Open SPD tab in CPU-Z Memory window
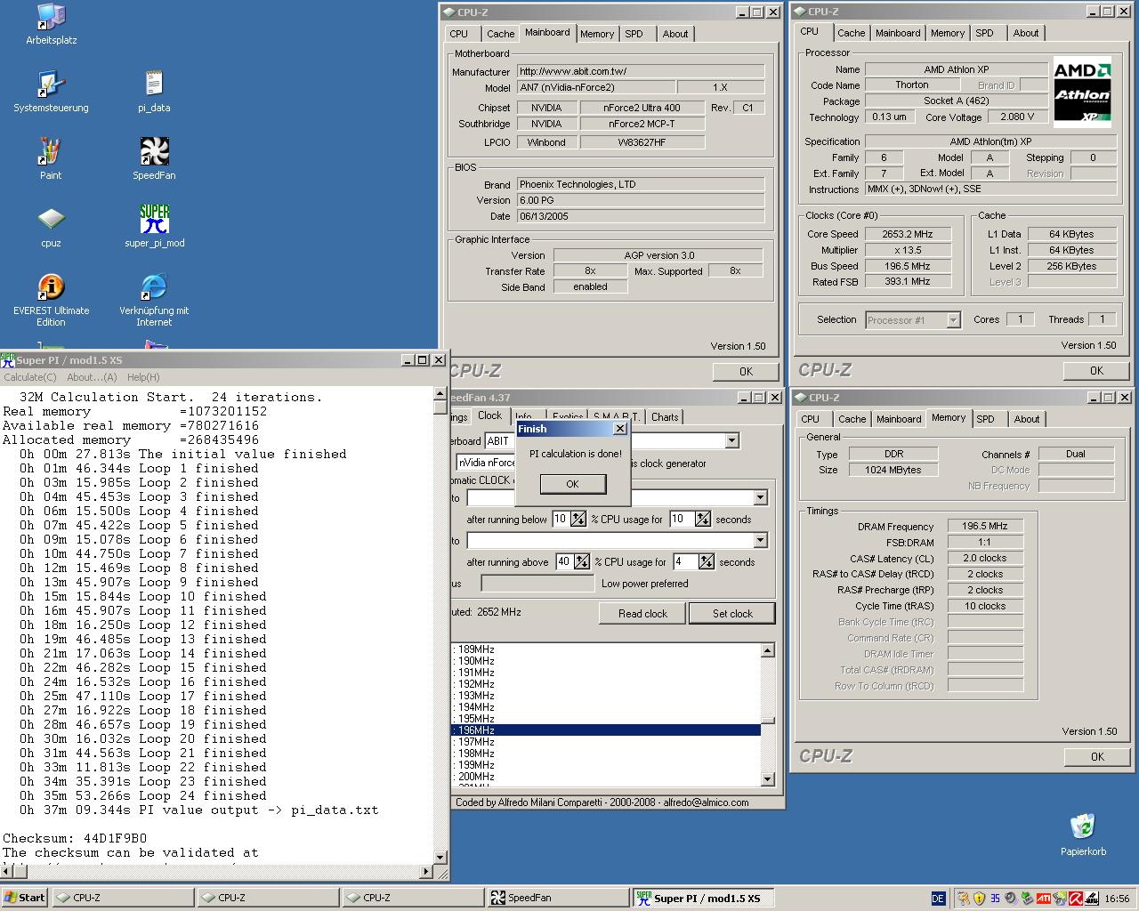The image size is (1139, 911). coord(985,419)
